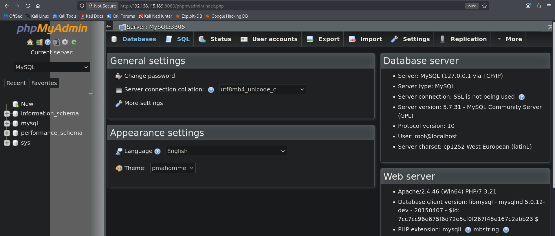Open the User accounts tab
The image size is (555, 236).
click(x=269, y=39)
